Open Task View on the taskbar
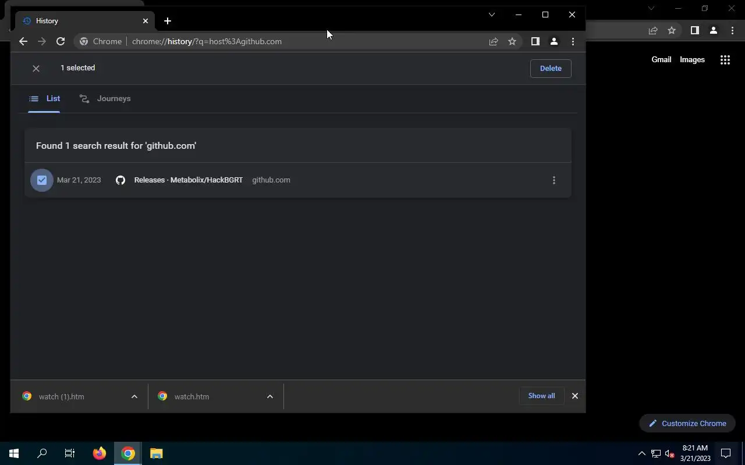The height and width of the screenshot is (465, 745). [x=70, y=453]
